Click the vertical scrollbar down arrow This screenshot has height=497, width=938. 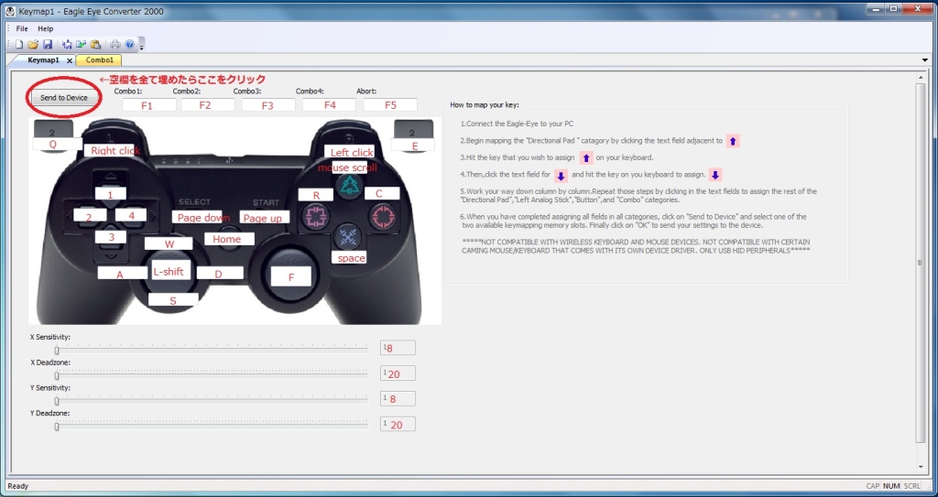pyautogui.click(x=921, y=467)
